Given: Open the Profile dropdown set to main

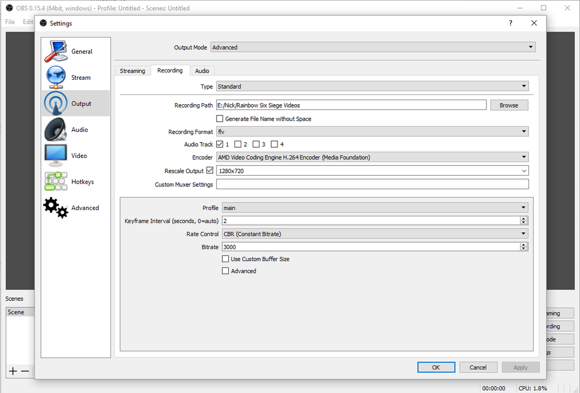Looking at the screenshot, I should [x=375, y=208].
